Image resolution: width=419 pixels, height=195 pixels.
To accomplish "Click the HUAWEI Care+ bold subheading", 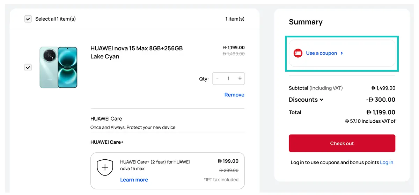I will 107,142.
